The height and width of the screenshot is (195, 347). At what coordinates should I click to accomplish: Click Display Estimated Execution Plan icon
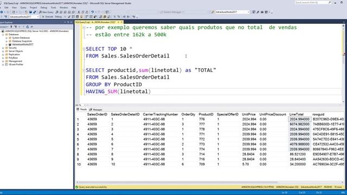tap(73, 17)
